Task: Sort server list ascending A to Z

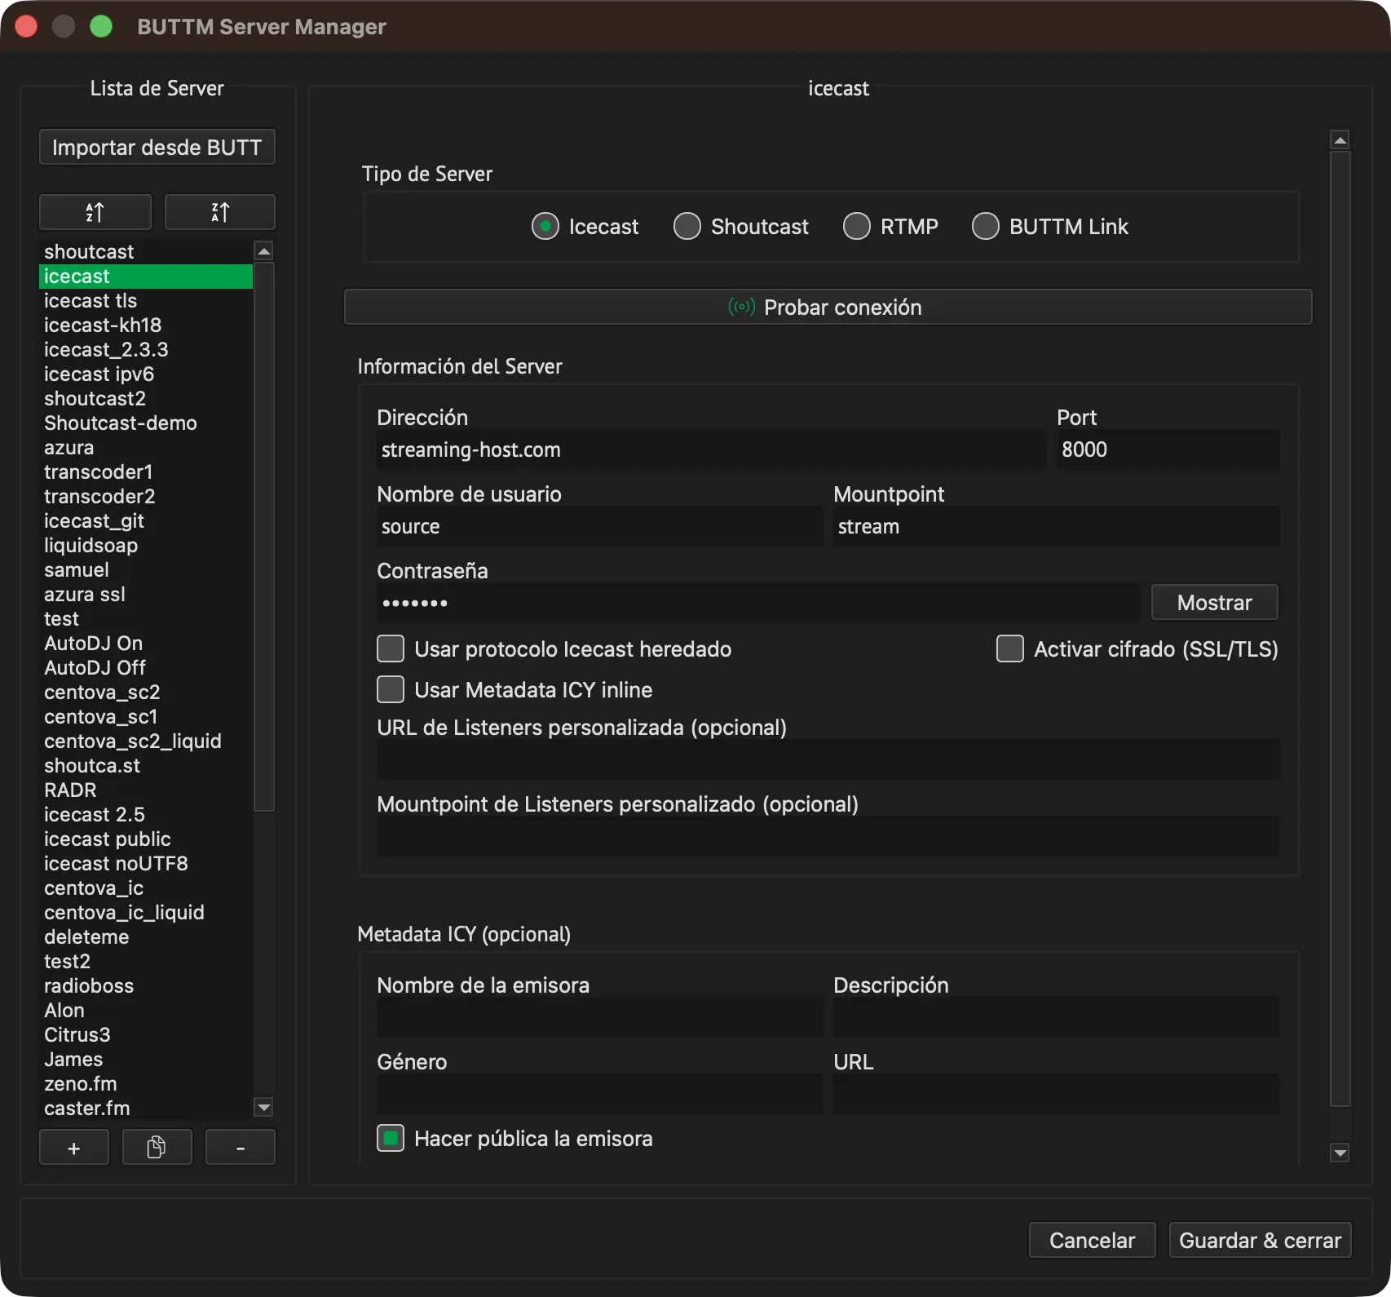Action: (x=95, y=212)
